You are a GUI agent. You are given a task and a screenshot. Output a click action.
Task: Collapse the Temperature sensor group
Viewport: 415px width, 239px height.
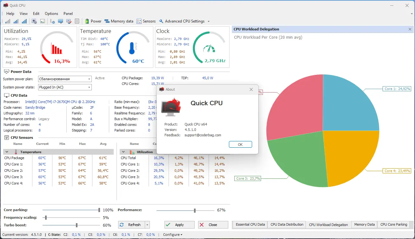(6, 152)
